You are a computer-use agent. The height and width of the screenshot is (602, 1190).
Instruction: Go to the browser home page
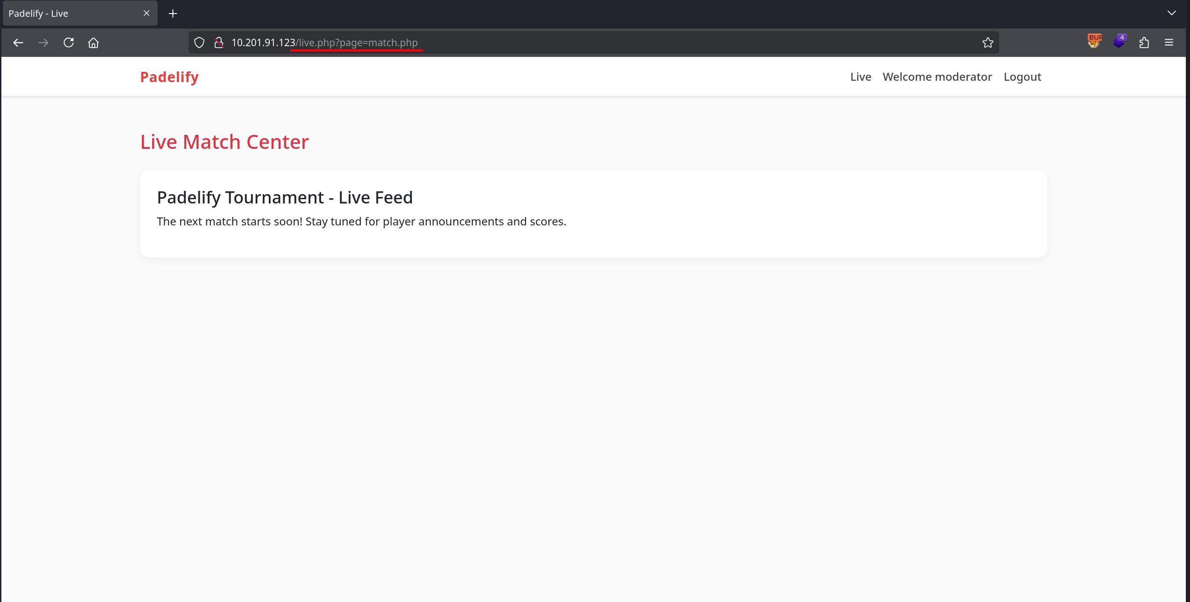point(93,42)
